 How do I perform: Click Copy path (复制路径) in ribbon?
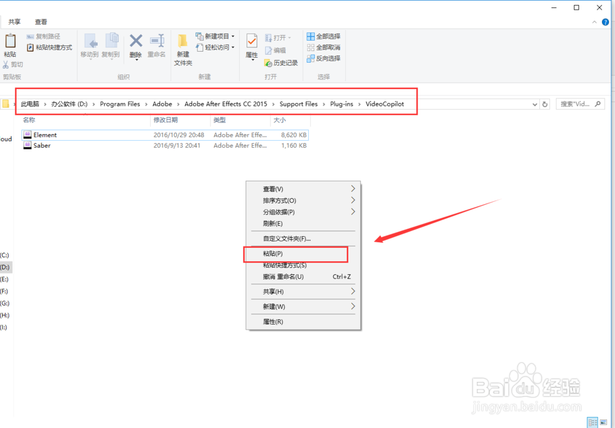point(44,36)
